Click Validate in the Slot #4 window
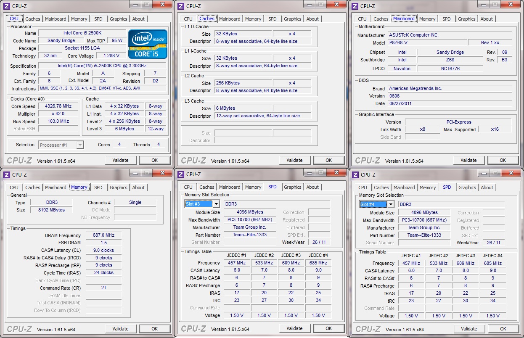 [469, 329]
